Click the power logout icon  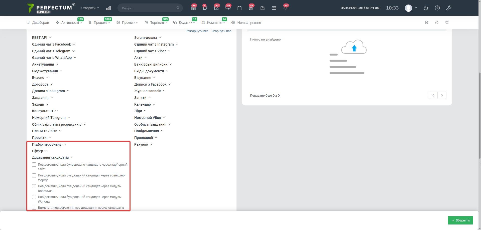pos(426,8)
